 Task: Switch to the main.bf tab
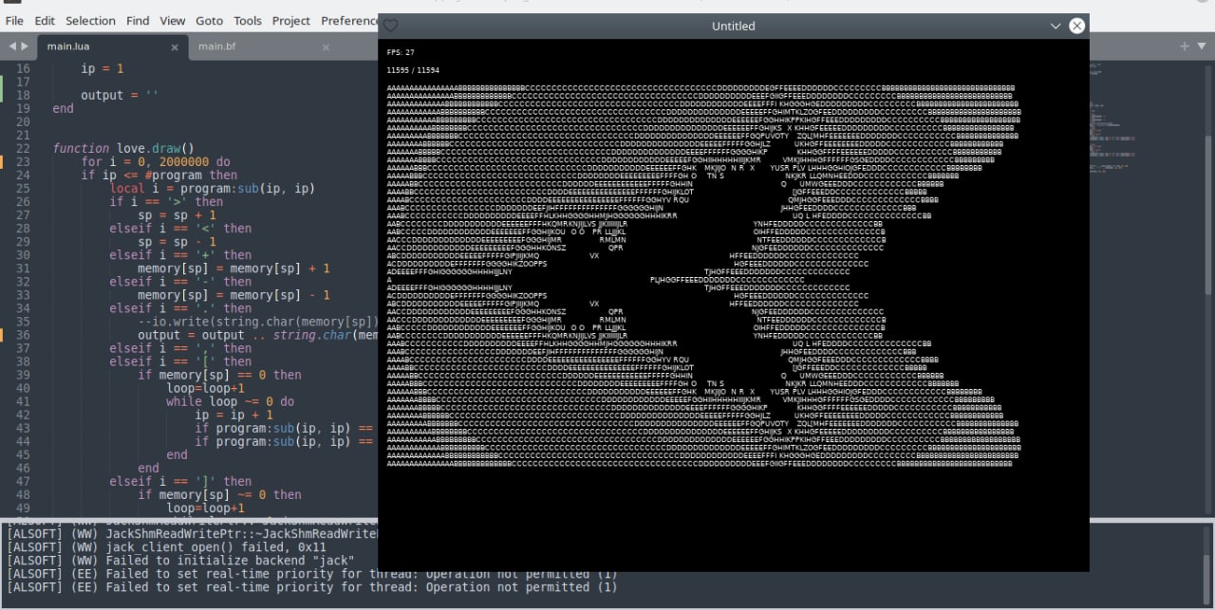[x=217, y=46]
